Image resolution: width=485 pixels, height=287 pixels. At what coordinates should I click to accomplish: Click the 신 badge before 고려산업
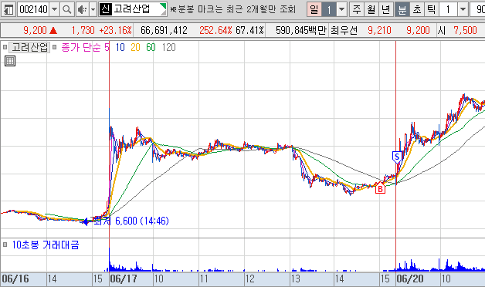(x=106, y=9)
